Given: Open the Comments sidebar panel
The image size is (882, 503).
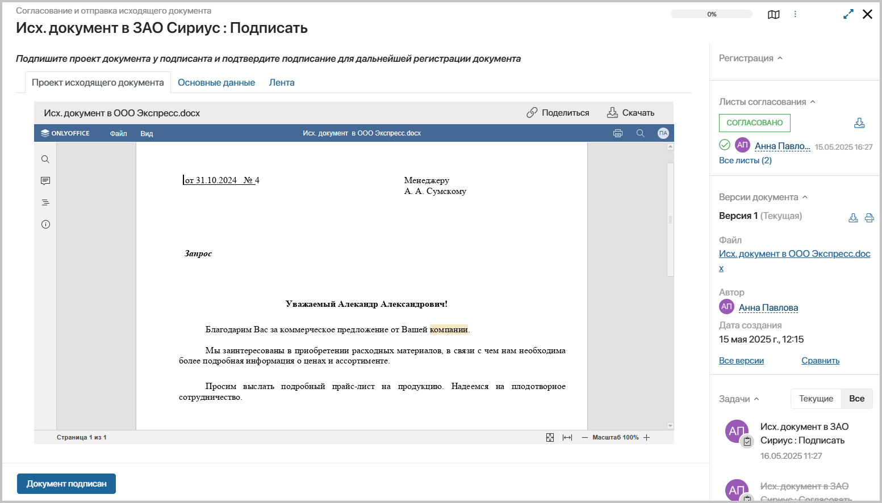Looking at the screenshot, I should click(45, 181).
